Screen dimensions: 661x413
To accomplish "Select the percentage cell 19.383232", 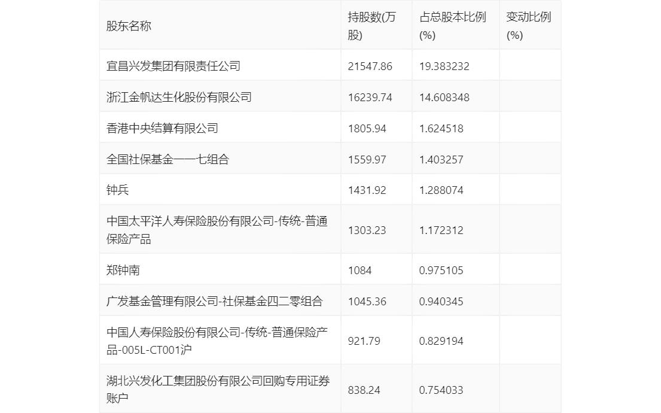I will tap(444, 66).
